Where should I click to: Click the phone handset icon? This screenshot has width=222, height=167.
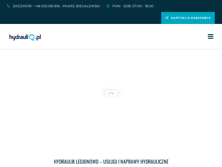[9, 6]
